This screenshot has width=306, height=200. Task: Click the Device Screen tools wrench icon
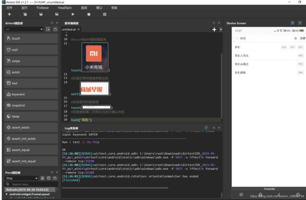(x=300, y=23)
